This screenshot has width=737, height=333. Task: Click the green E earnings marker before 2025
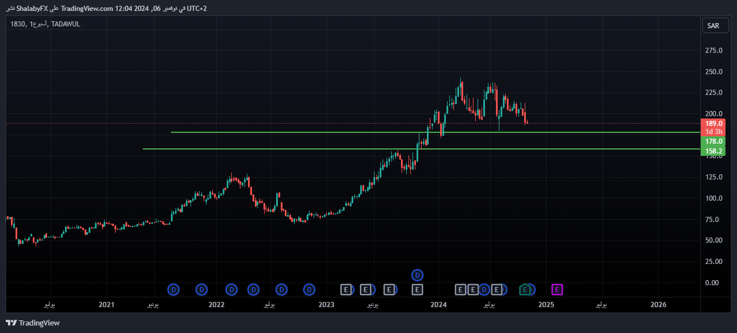pyautogui.click(x=525, y=290)
